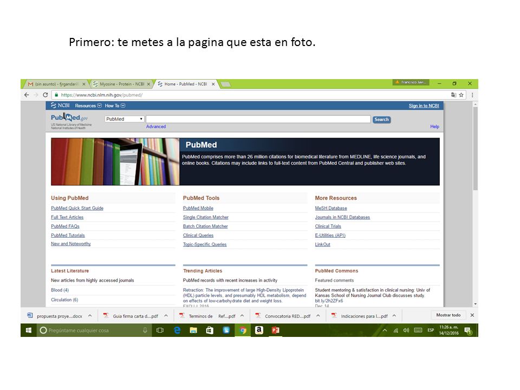Click the browser address bar URL

[x=101, y=95]
